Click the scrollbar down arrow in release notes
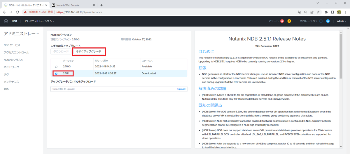 (x=340, y=147)
